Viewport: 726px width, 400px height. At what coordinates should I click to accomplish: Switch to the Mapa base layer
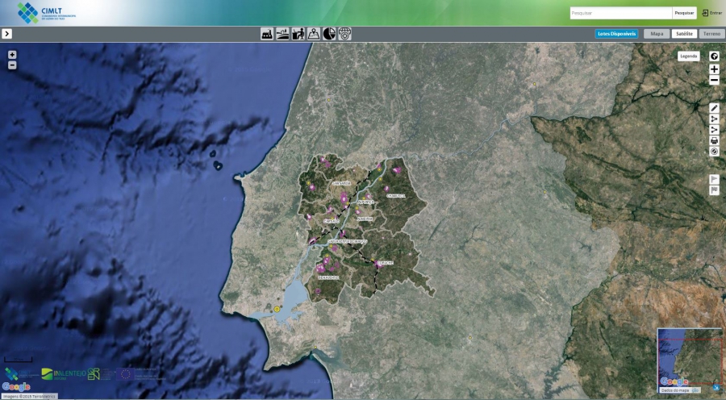657,34
